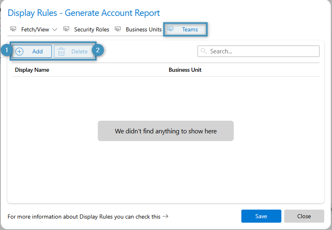Click the plus icon on the Add button

pos(20,51)
